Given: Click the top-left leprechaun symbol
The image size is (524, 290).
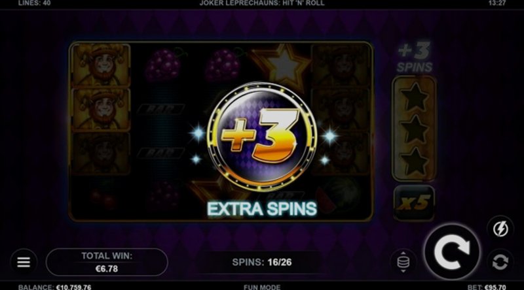Looking at the screenshot, I should coord(102,65).
